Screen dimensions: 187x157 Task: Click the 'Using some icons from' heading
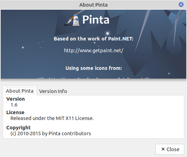point(93,68)
